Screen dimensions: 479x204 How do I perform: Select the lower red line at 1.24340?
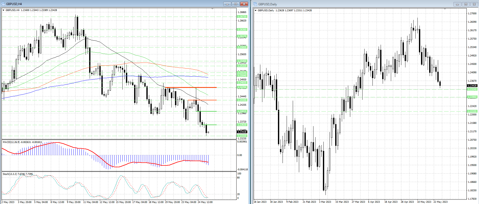(202, 100)
